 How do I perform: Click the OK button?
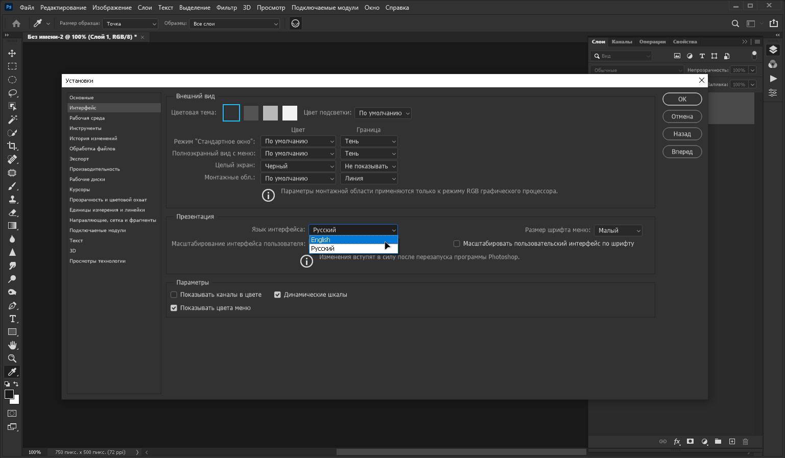pos(682,99)
